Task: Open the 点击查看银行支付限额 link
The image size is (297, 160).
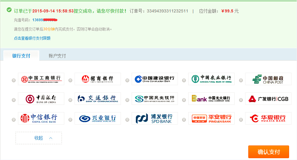Action: point(32,38)
